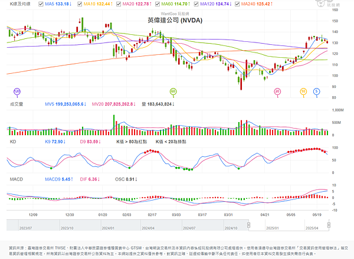
Task: Click the MA240 125.42 value label
Action: (x=257, y=4)
